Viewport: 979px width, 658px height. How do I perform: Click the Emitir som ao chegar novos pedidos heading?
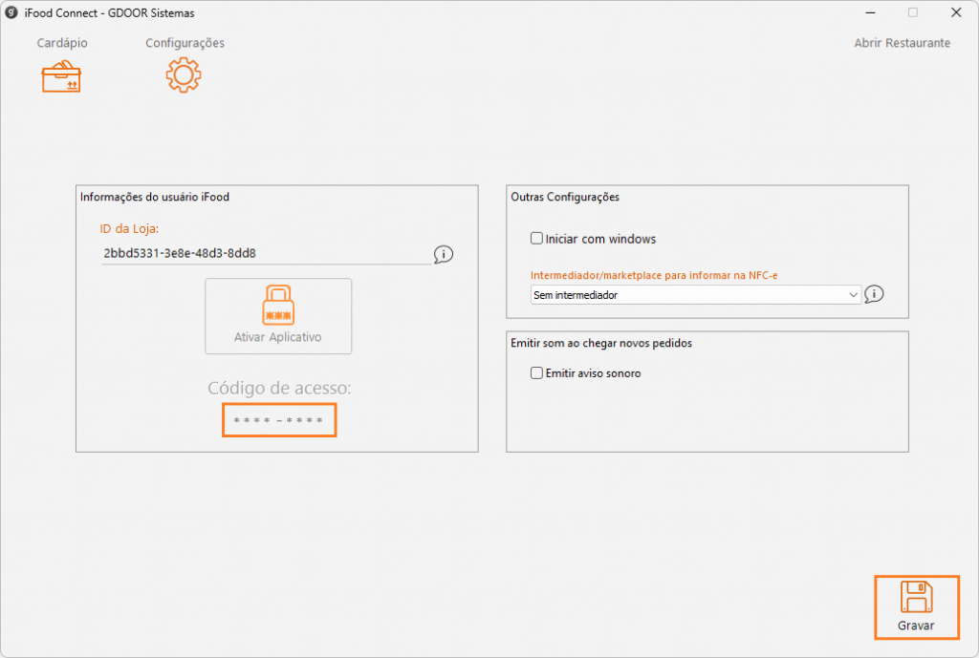point(601,343)
